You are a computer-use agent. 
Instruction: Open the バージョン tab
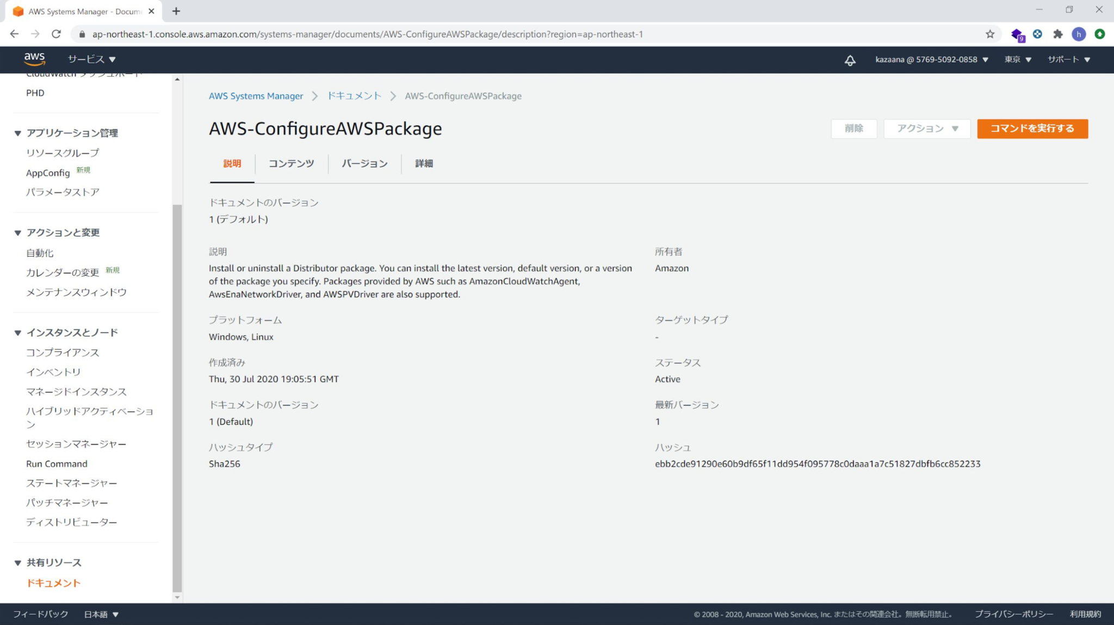[364, 164]
